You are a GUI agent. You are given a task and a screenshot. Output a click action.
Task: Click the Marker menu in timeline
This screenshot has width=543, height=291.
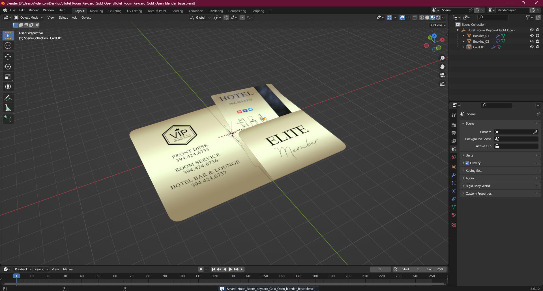click(x=68, y=269)
